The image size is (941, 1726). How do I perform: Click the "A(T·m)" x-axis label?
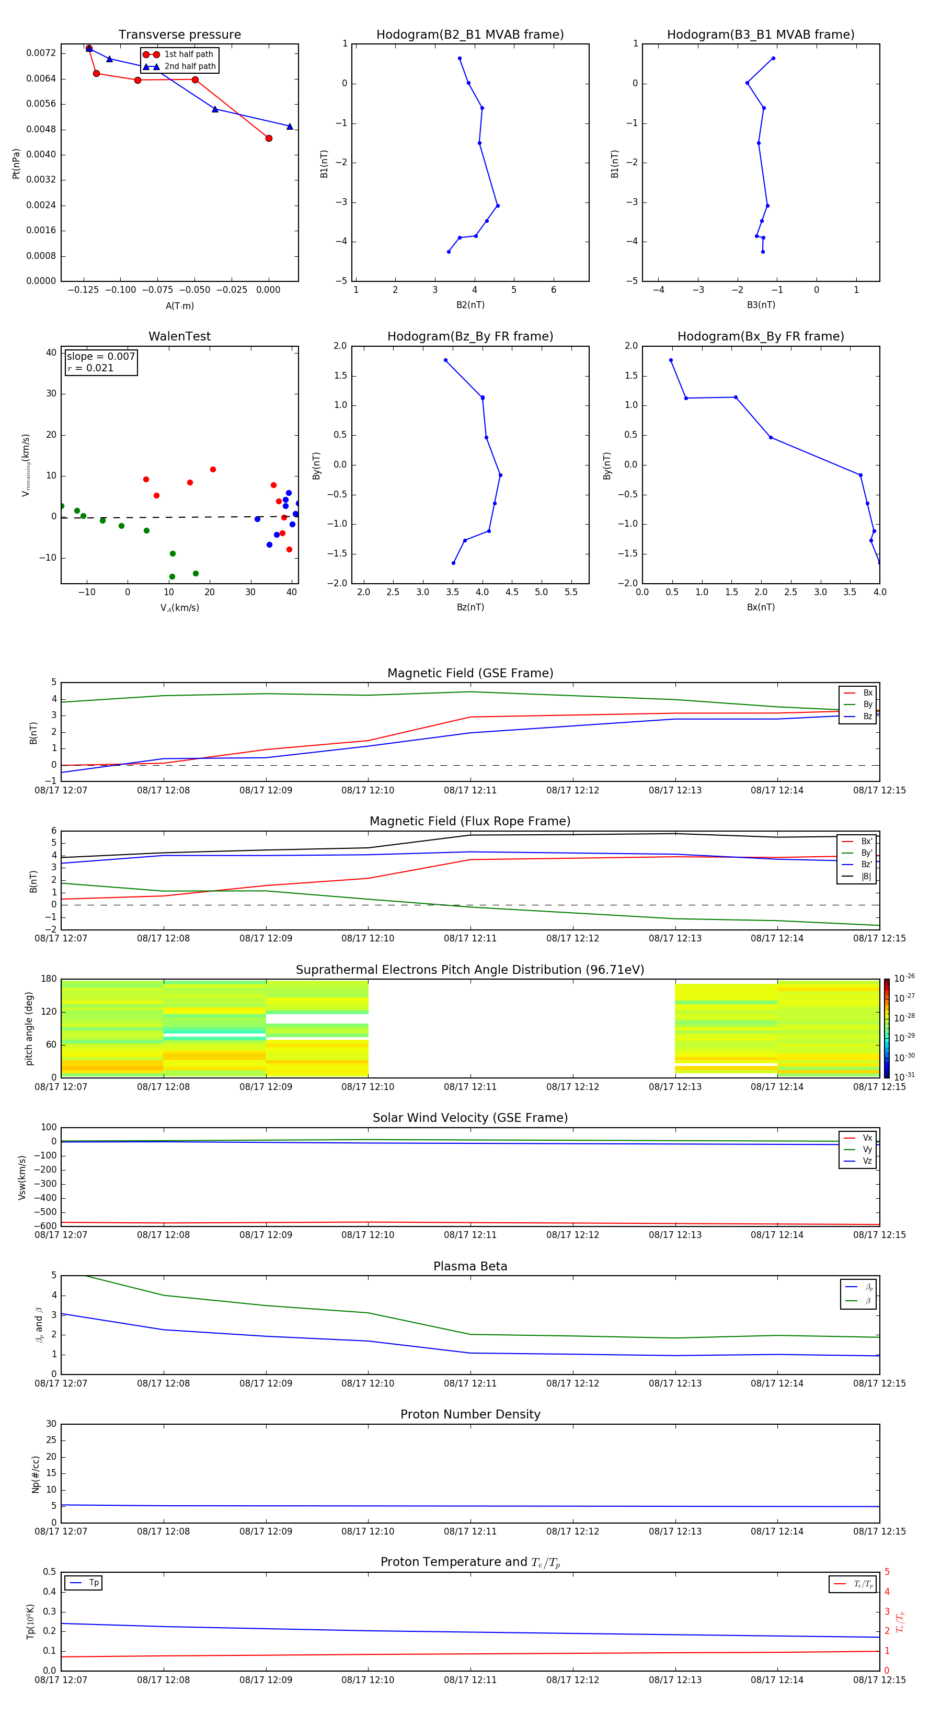click(x=179, y=305)
